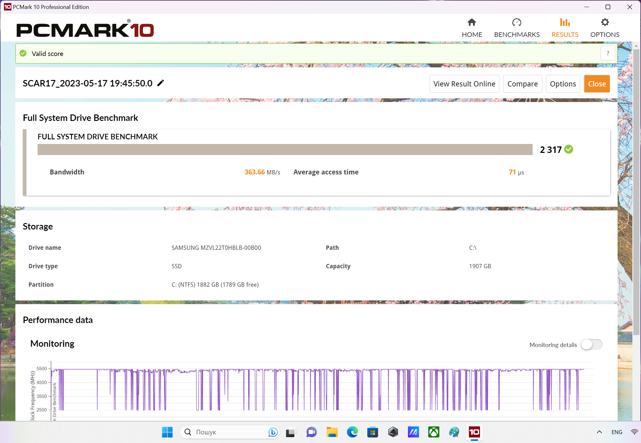Image resolution: width=641 pixels, height=443 pixels.
Task: Select the Results bar chart icon
Action: 565,22
